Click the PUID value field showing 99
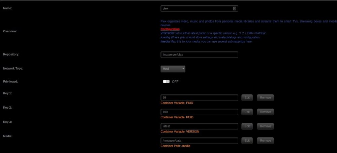This screenshot has height=153, width=337. tap(199, 98)
